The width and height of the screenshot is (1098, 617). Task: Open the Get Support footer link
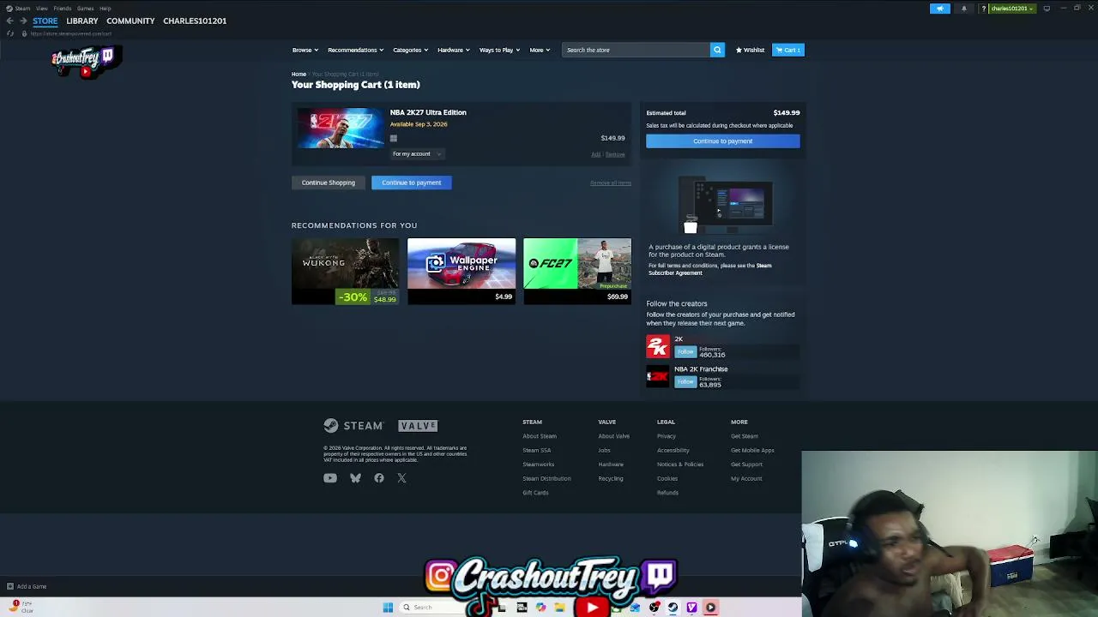click(x=746, y=464)
